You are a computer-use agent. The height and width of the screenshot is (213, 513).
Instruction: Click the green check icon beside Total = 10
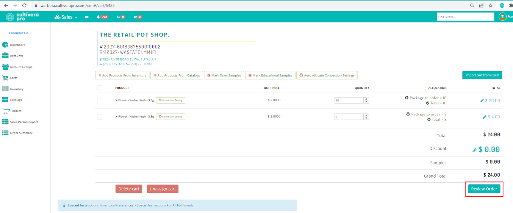(x=427, y=103)
